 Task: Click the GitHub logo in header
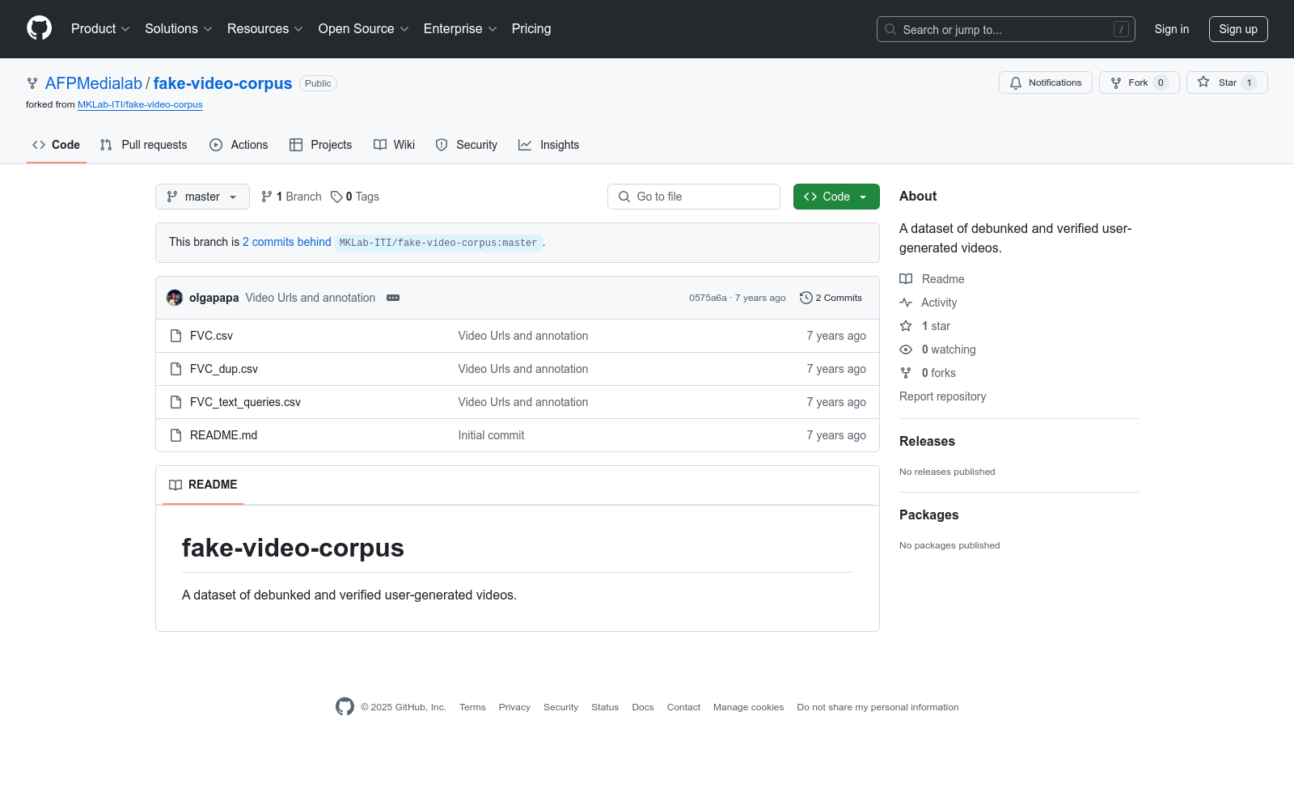click(x=39, y=28)
